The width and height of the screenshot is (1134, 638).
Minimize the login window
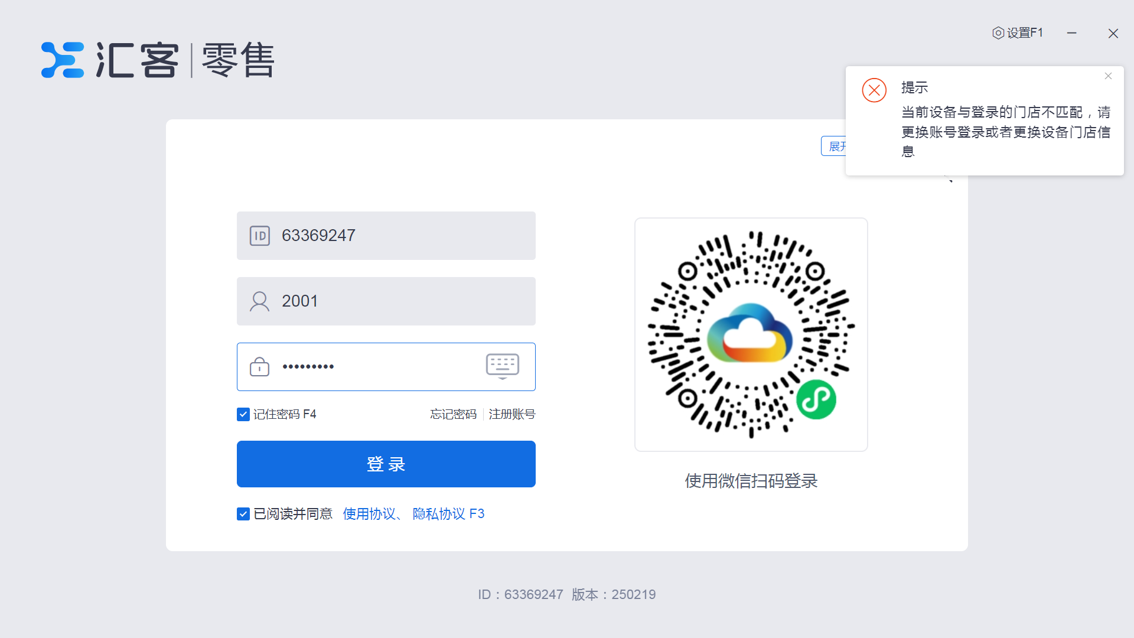tap(1072, 33)
